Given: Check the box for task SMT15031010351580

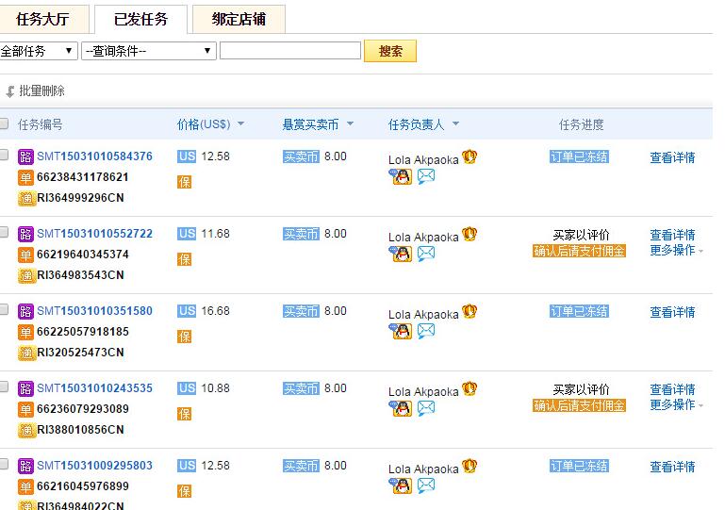Looking at the screenshot, I should point(4,309).
